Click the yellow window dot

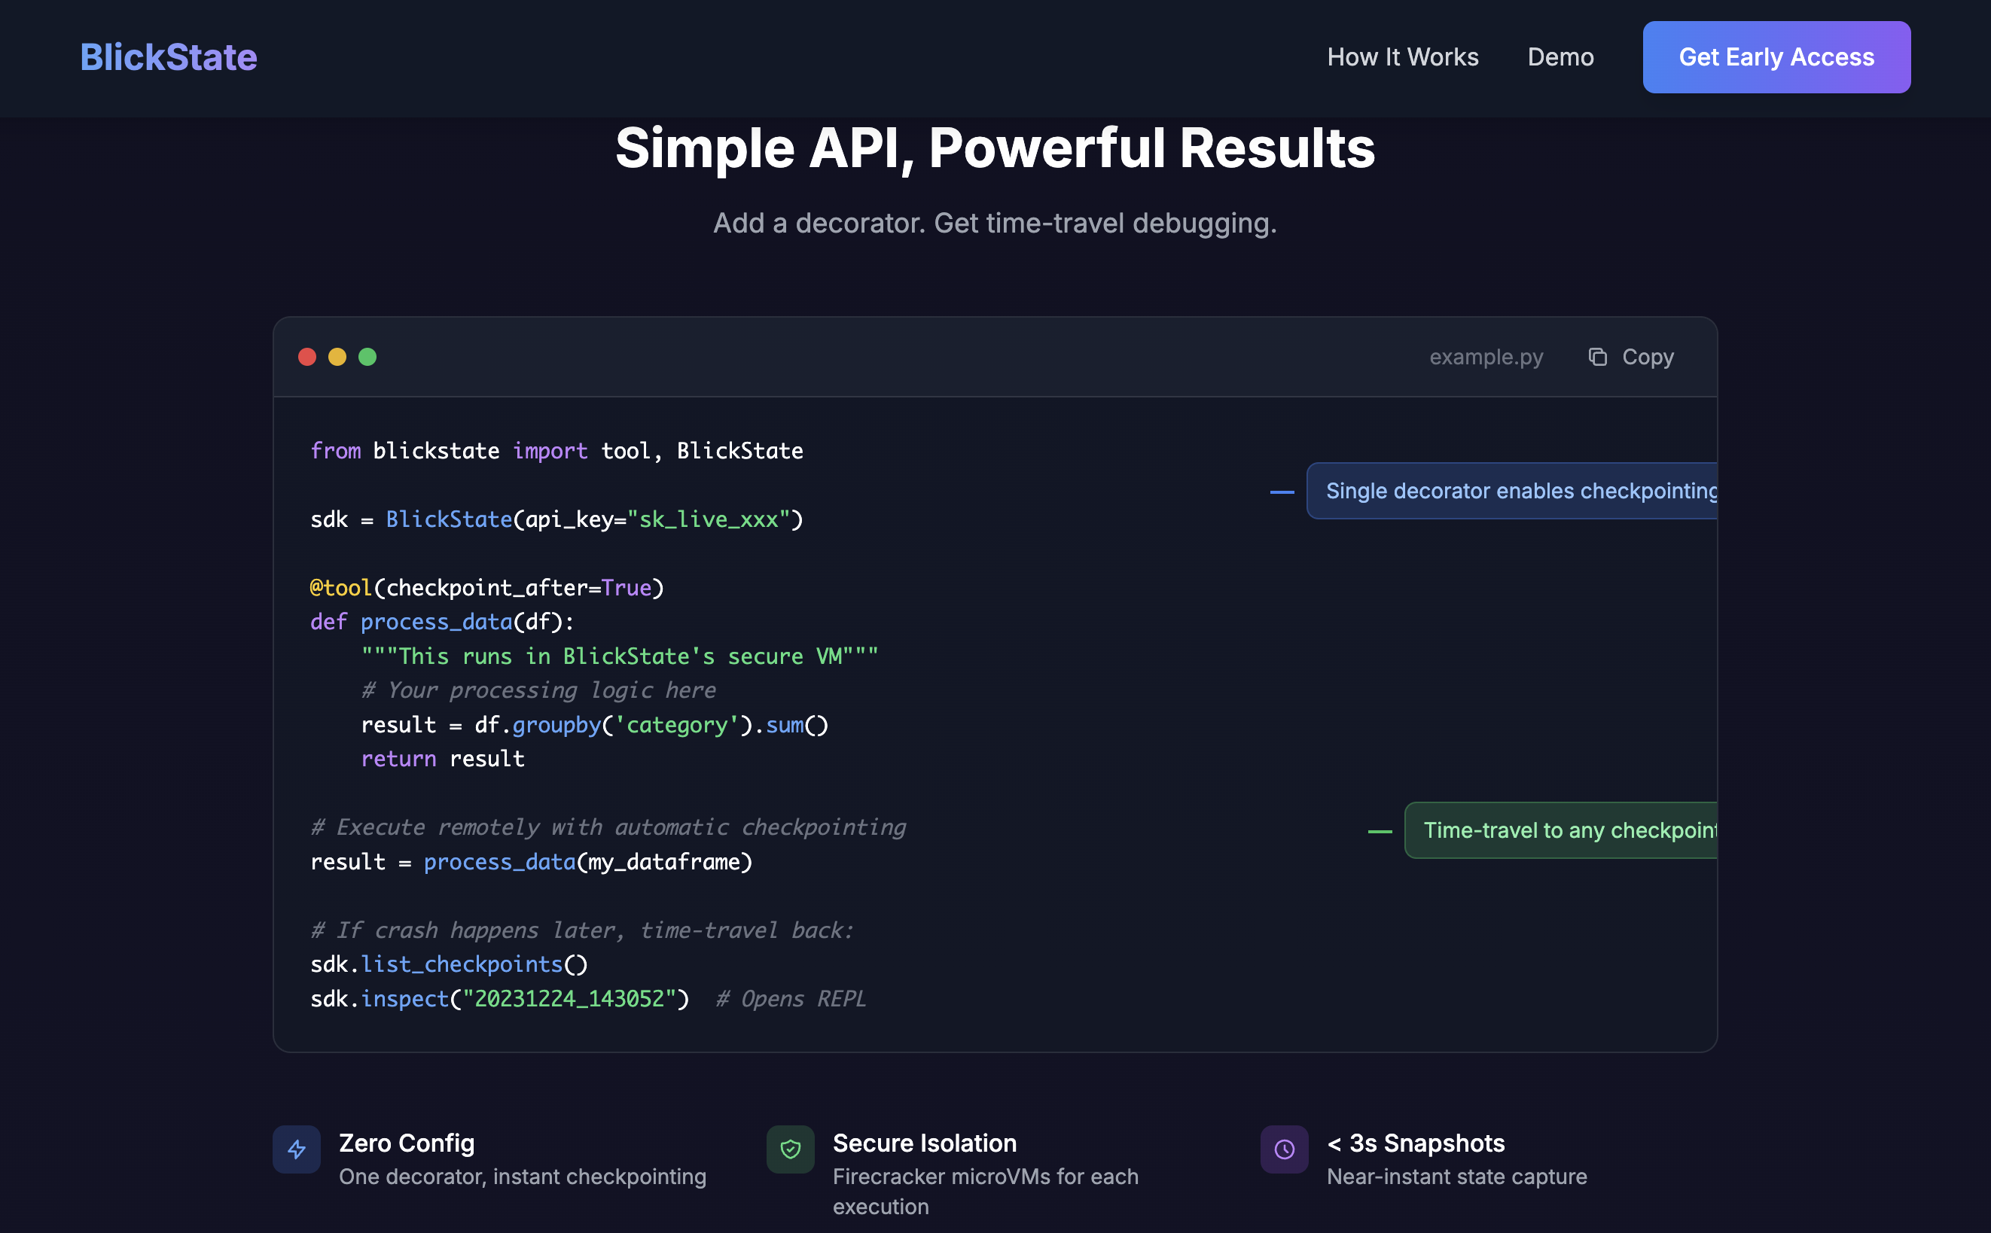coord(337,357)
